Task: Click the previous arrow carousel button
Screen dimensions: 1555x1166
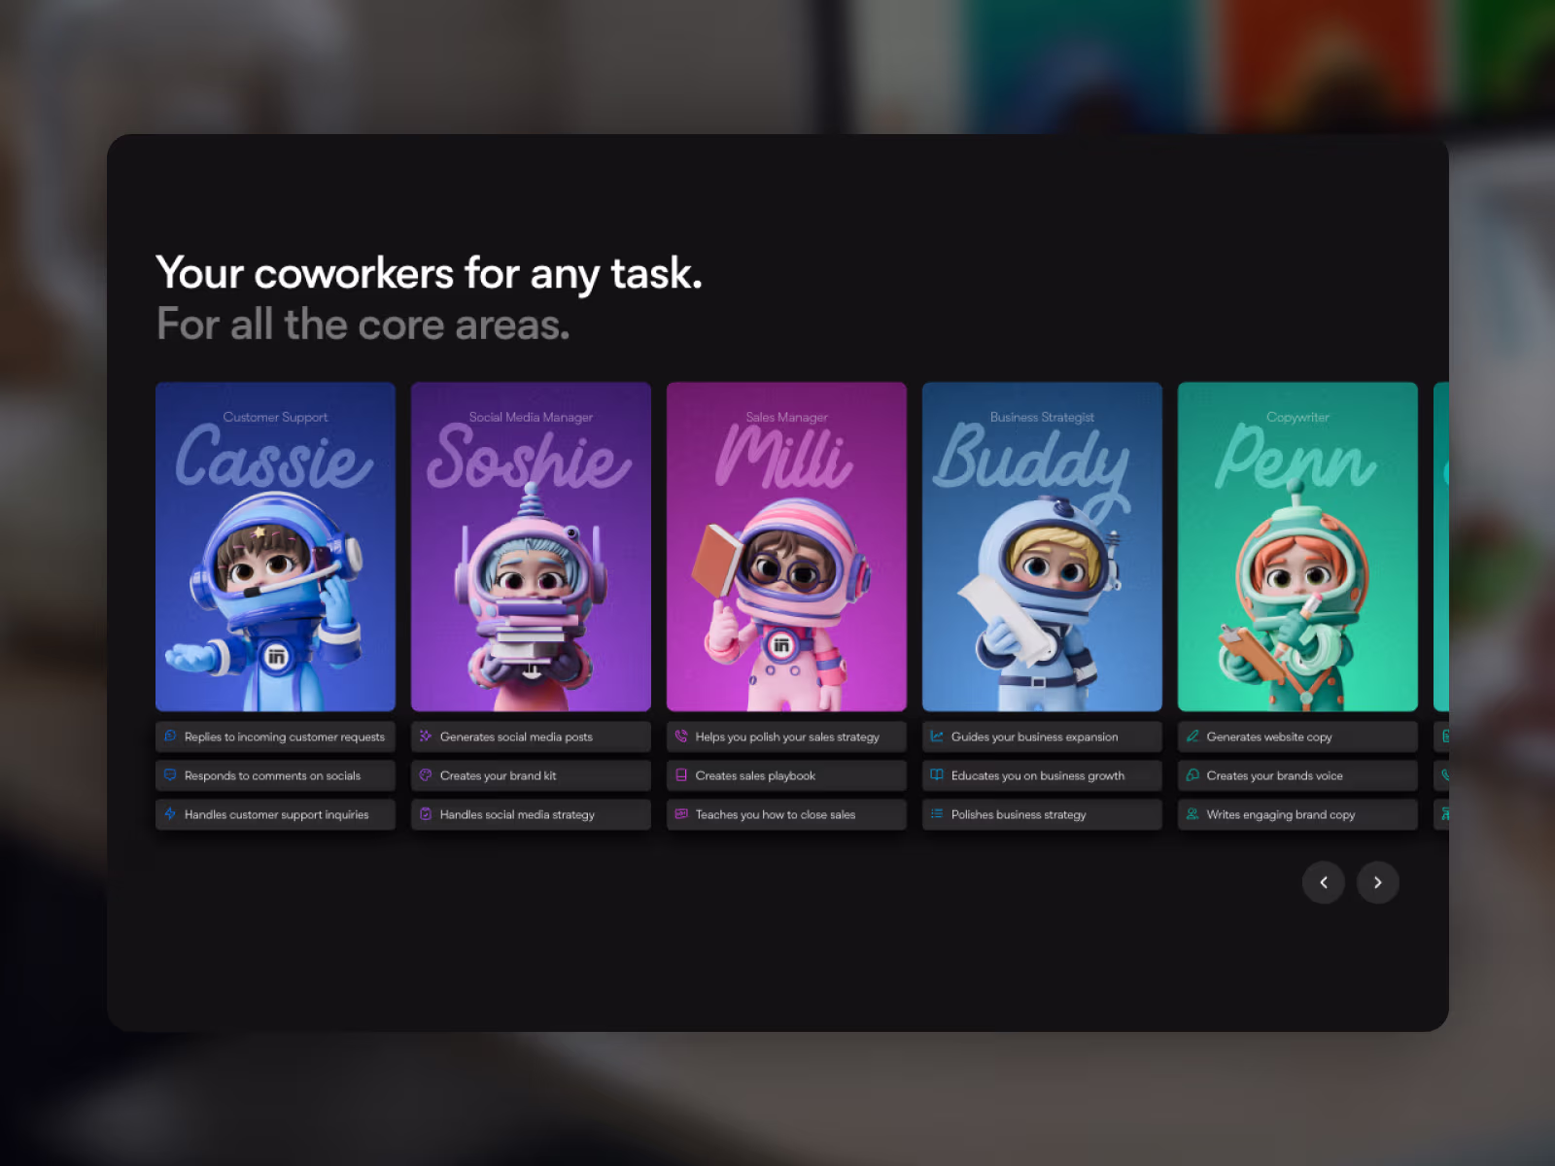Action: [x=1323, y=882]
